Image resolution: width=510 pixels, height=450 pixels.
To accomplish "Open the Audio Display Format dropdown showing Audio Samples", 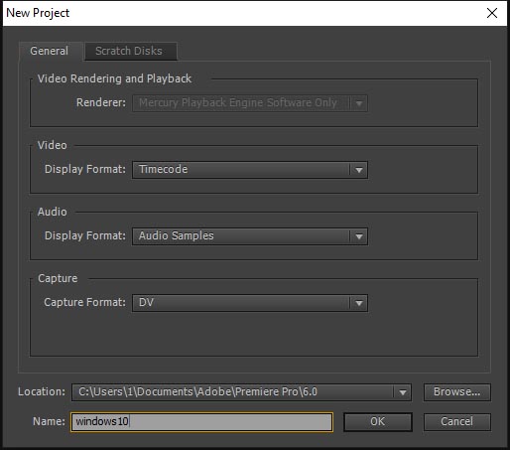I will [250, 236].
